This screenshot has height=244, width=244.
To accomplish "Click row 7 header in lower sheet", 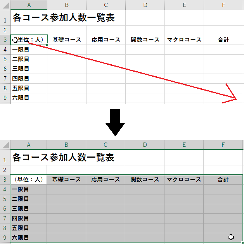I will pyautogui.click(x=5, y=218).
